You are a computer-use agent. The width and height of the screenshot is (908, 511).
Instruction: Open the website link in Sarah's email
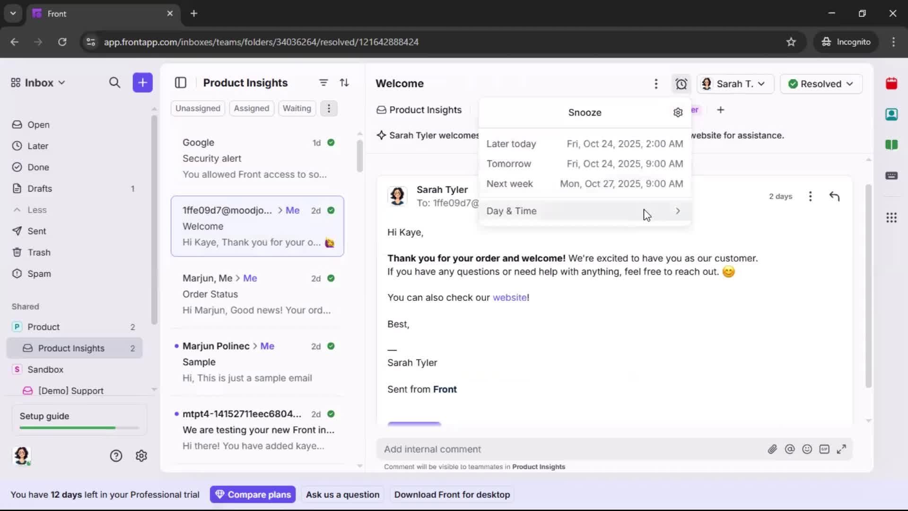tap(510, 298)
